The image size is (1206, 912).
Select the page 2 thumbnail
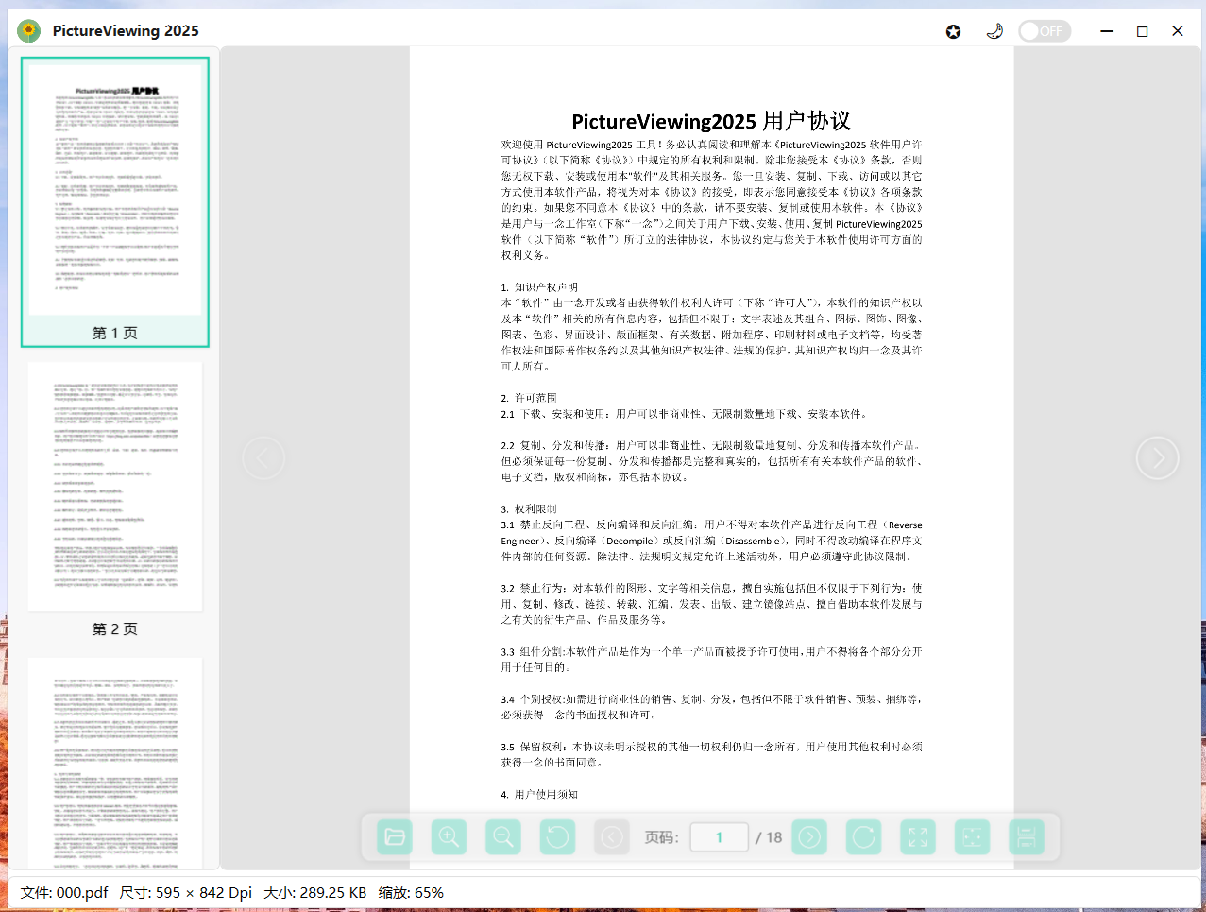point(115,487)
